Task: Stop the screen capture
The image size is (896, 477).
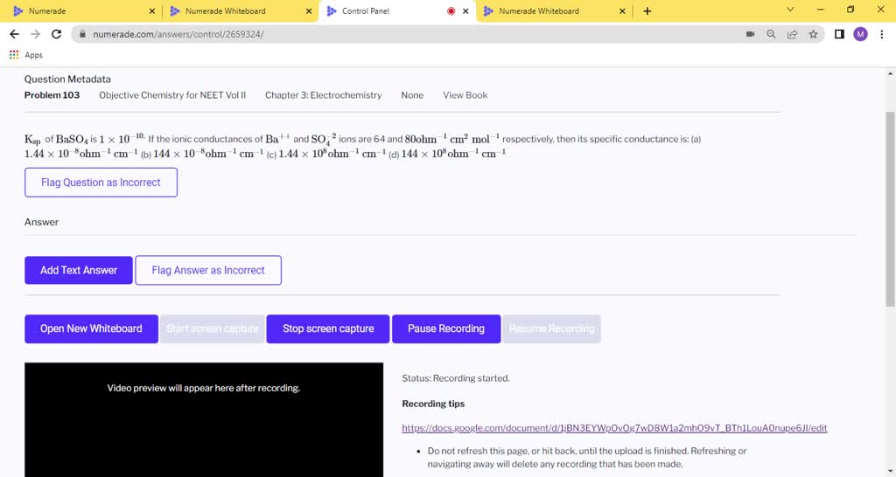Action: [x=328, y=328]
